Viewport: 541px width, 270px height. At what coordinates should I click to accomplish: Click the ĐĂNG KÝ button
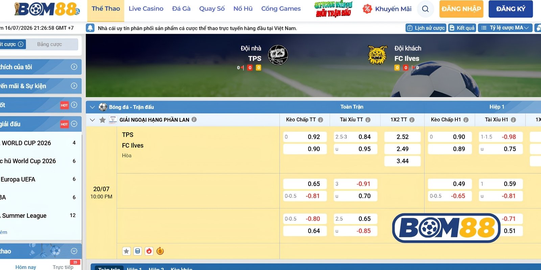[x=511, y=9]
